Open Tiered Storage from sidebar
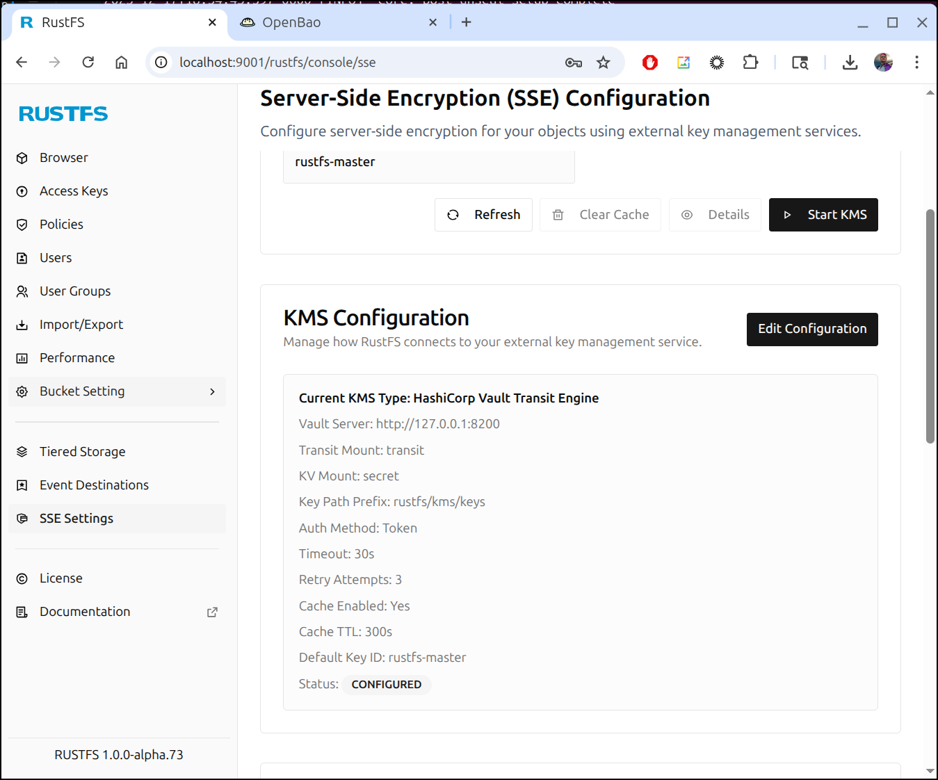The width and height of the screenshot is (938, 780). point(82,452)
